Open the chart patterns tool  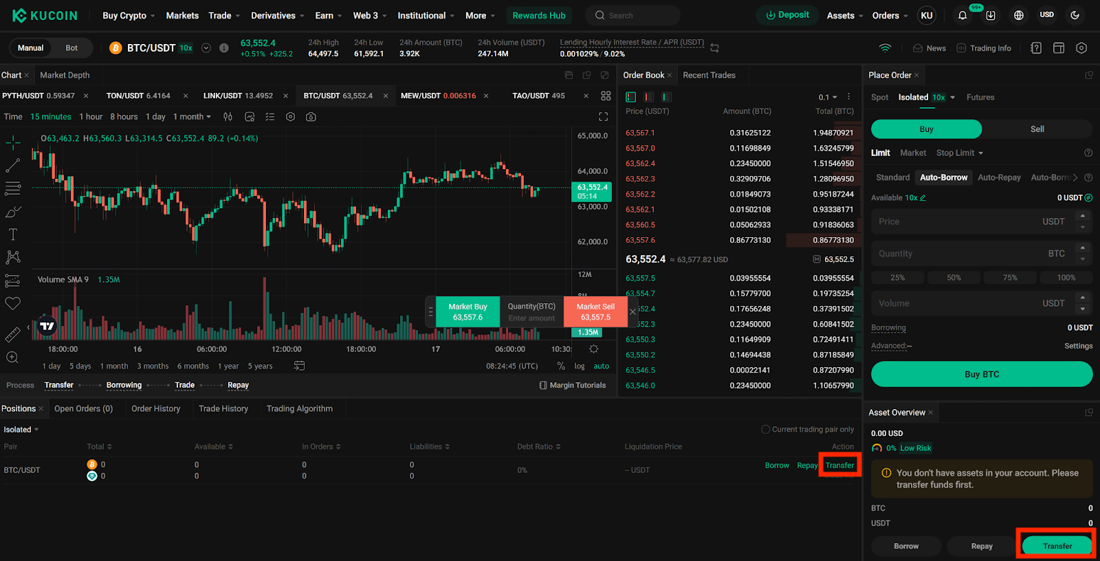point(13,257)
